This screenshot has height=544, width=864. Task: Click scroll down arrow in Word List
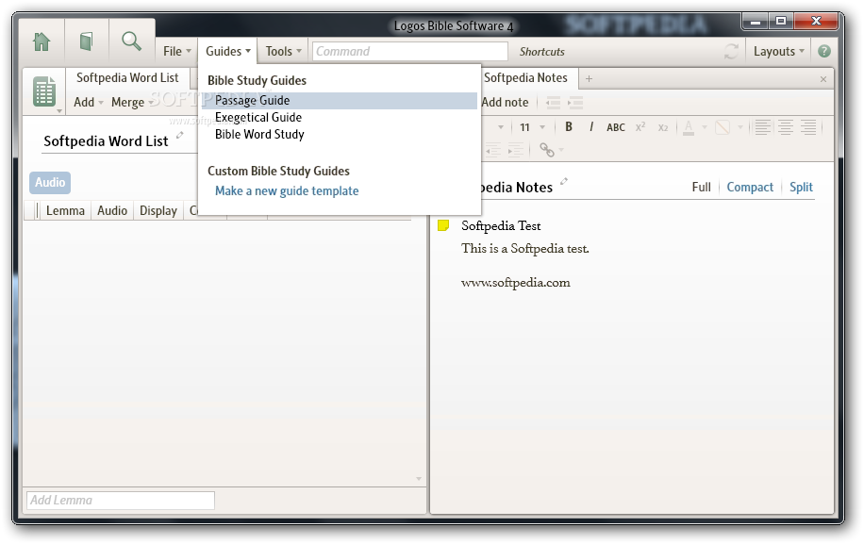[x=419, y=479]
